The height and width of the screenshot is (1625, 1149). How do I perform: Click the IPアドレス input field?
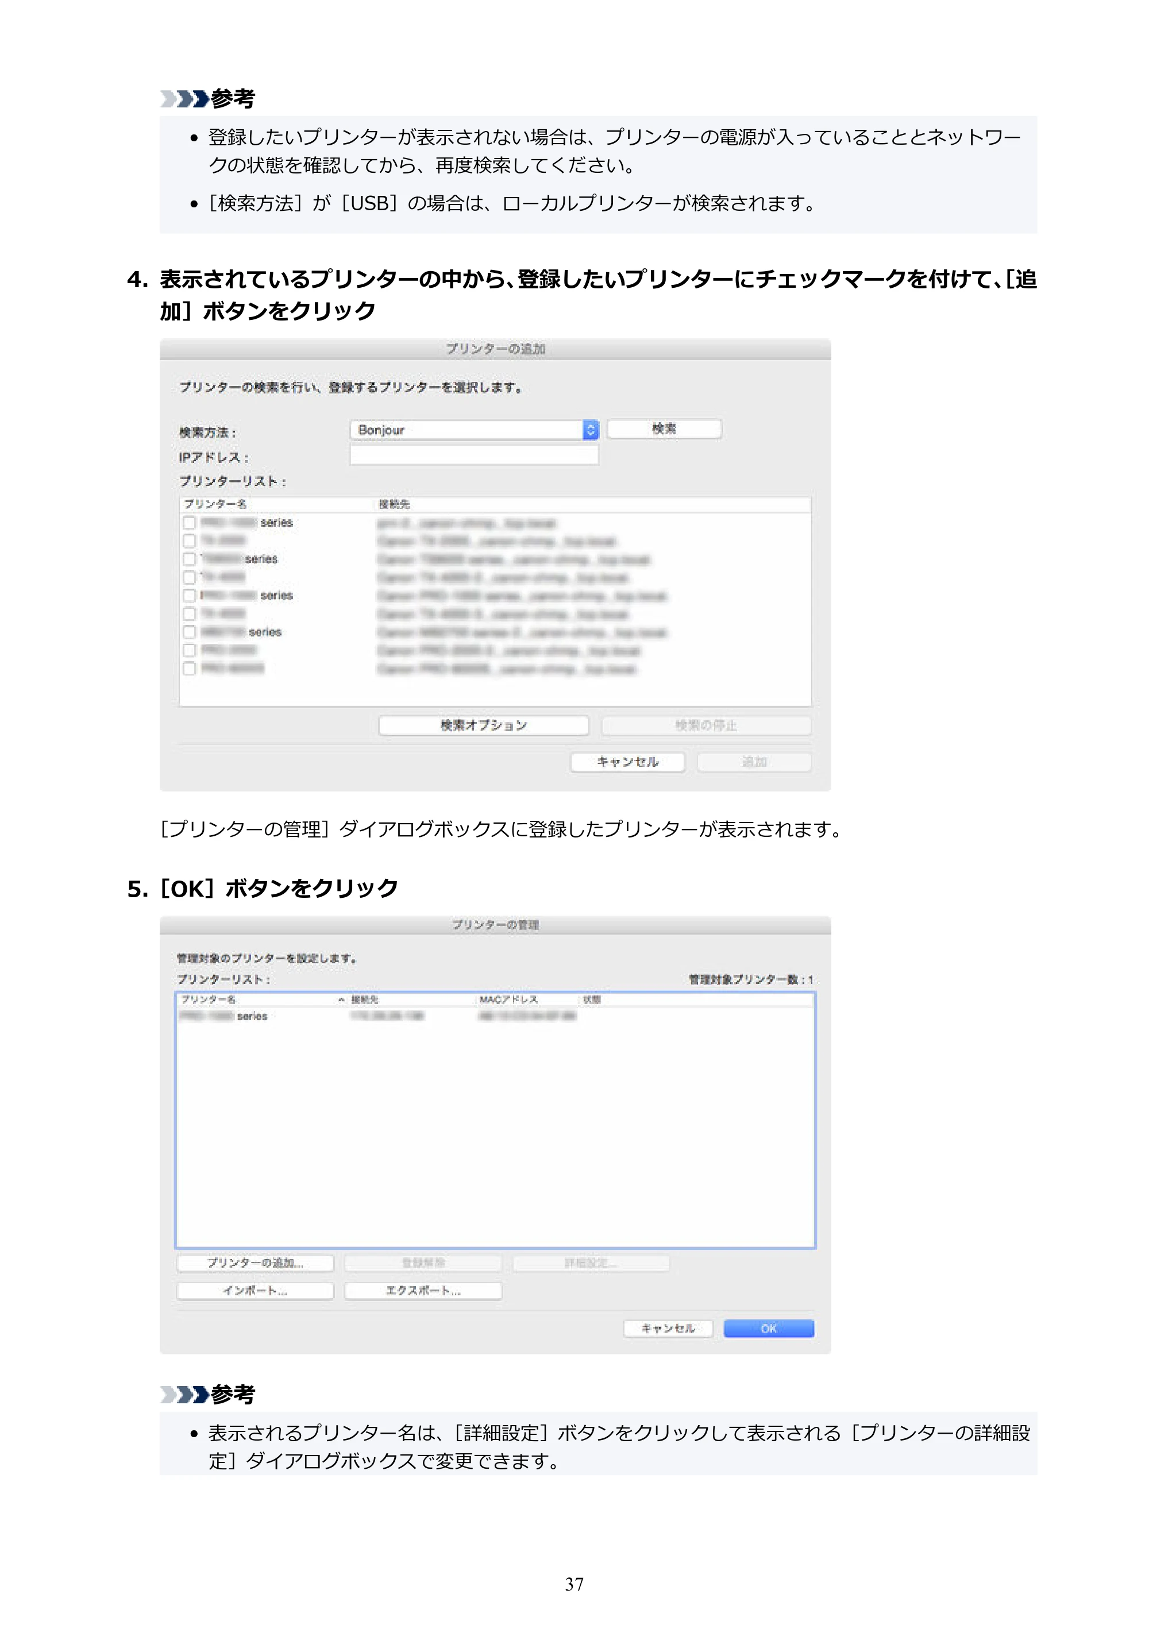475,455
